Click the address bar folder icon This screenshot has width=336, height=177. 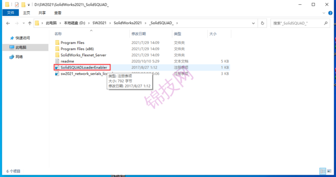click(37, 23)
